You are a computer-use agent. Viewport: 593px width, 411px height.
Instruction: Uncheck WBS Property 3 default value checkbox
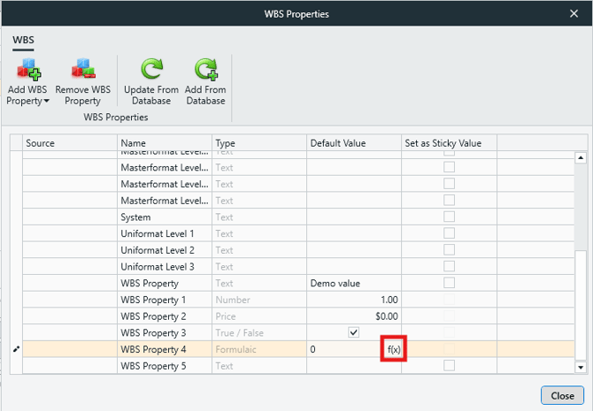pyautogui.click(x=353, y=332)
